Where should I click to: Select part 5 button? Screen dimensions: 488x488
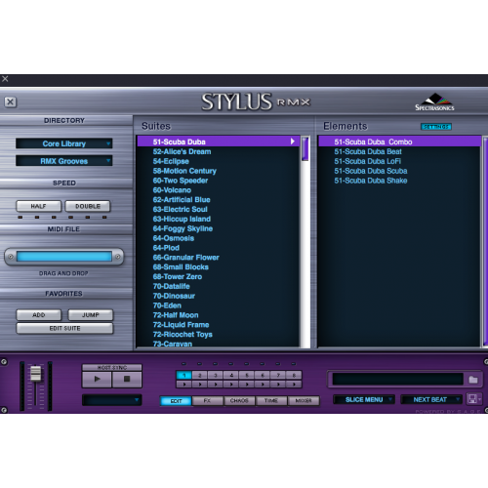coord(247,375)
